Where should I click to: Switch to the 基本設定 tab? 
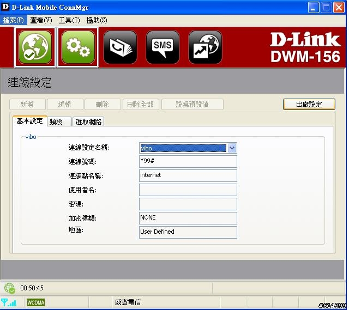(x=30, y=121)
